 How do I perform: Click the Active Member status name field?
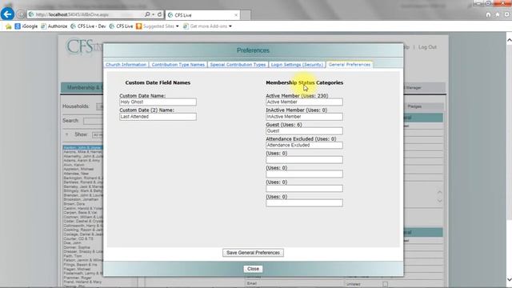tap(304, 102)
